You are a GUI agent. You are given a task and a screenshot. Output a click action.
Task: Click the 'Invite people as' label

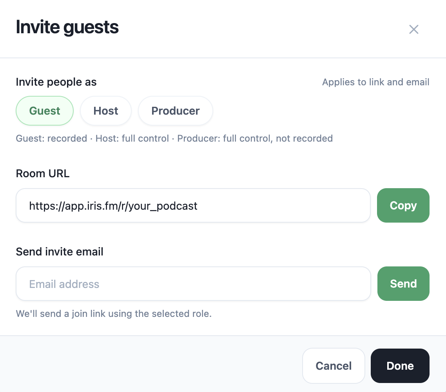[x=56, y=82]
